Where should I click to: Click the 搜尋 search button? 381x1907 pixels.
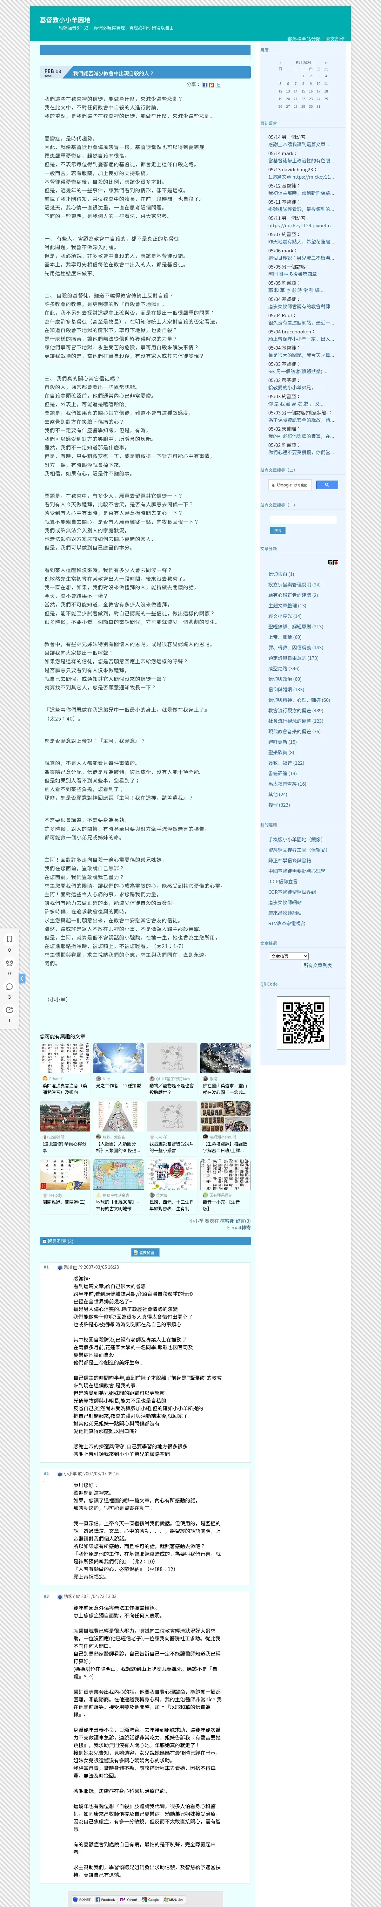(277, 531)
